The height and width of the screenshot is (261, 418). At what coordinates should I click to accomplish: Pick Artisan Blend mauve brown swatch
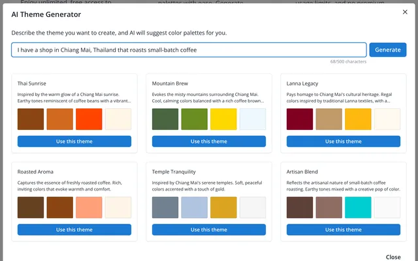pyautogui.click(x=329, y=207)
